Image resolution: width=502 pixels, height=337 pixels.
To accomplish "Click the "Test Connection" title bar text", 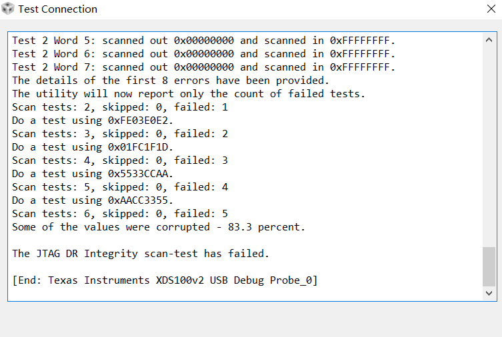I will [x=57, y=9].
